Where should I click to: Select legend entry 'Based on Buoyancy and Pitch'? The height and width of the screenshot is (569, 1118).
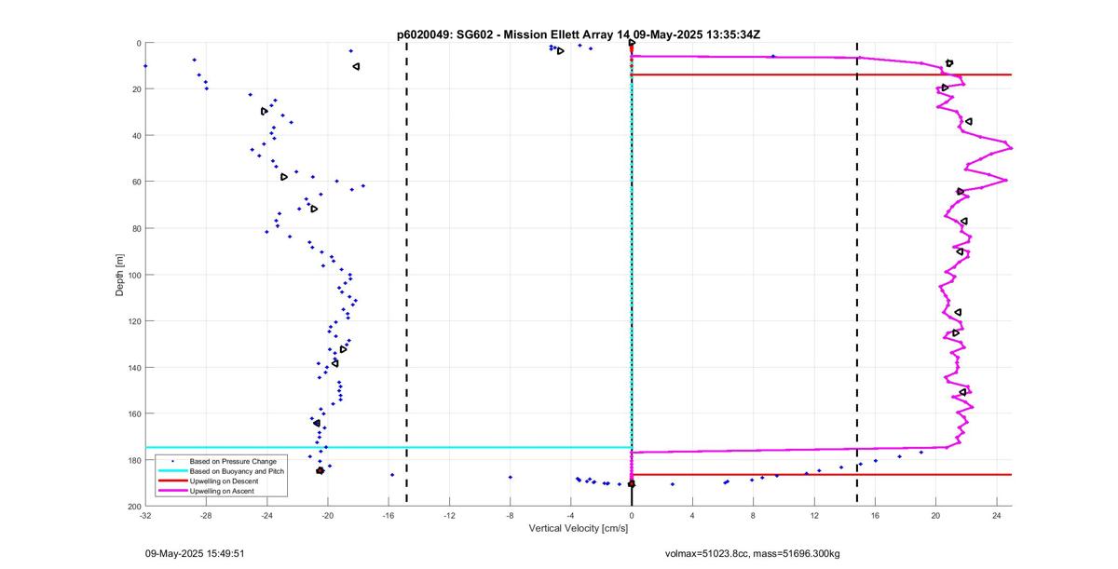237,471
